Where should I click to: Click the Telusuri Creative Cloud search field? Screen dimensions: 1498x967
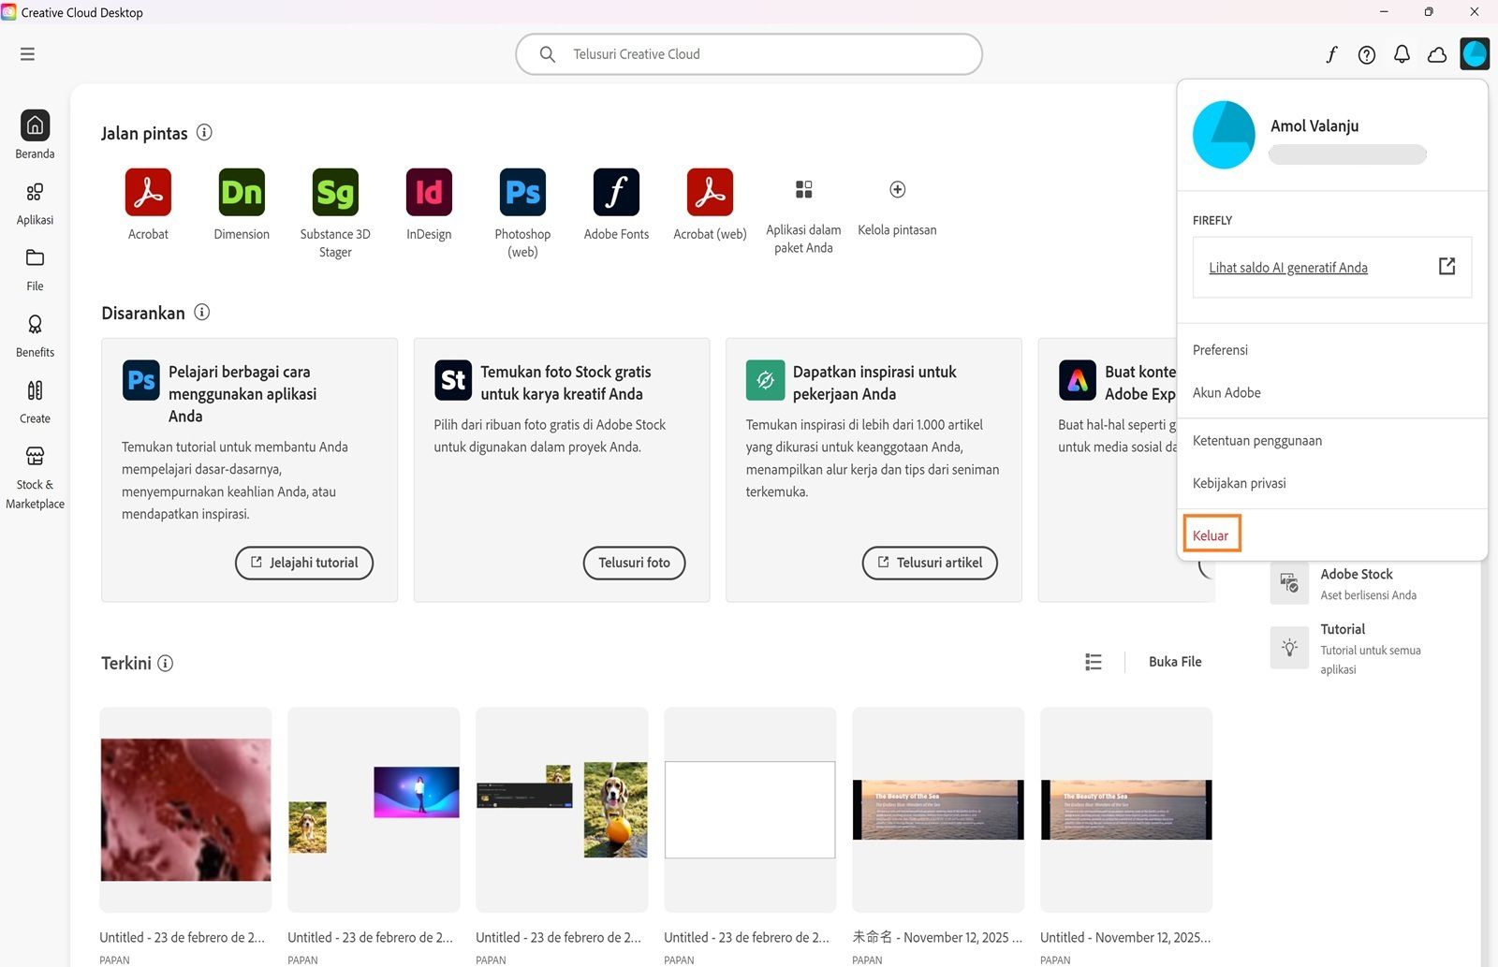pos(749,54)
